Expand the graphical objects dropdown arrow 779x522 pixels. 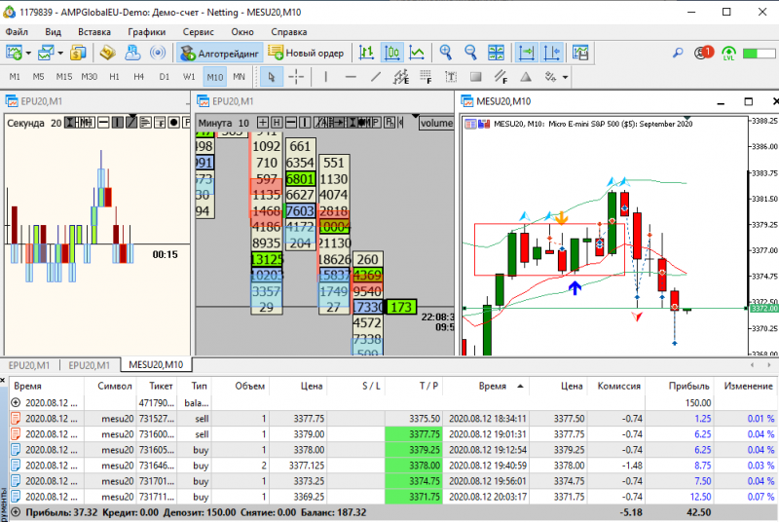[565, 78]
